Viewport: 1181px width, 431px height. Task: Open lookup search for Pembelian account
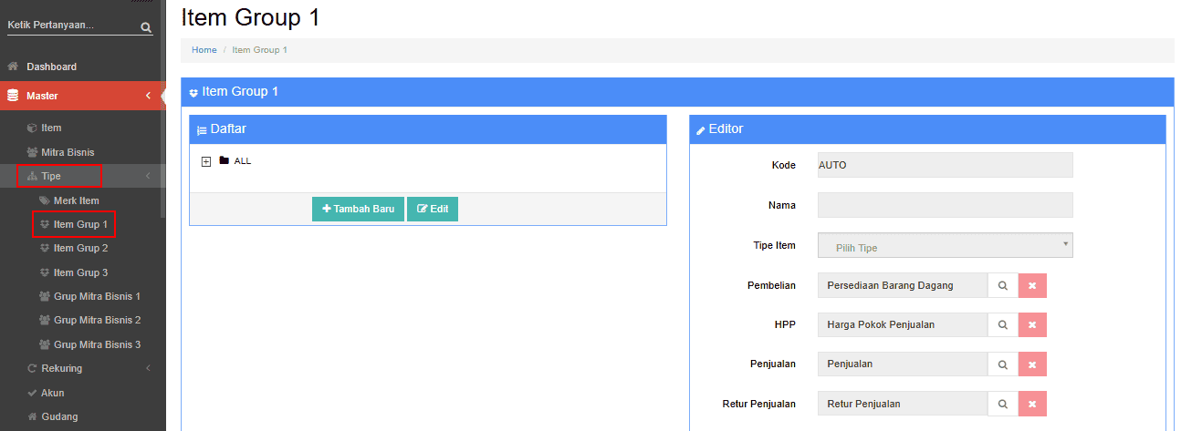[x=1002, y=285]
